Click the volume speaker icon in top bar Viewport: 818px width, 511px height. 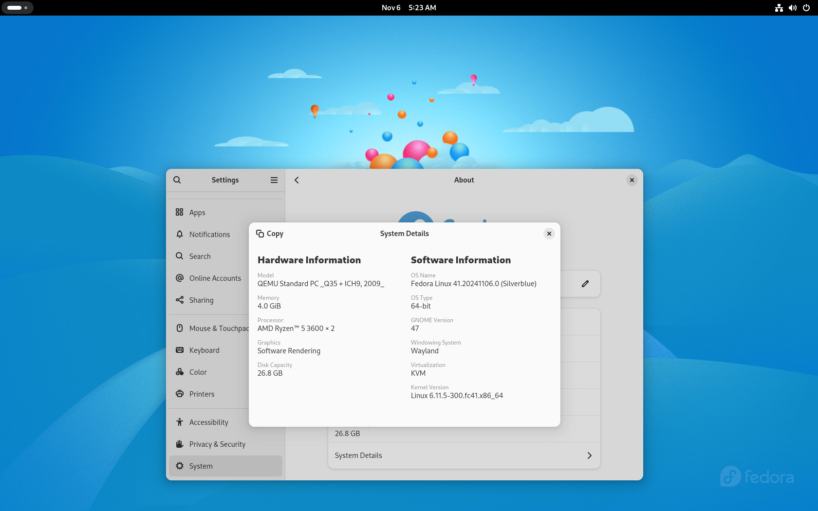coord(793,8)
